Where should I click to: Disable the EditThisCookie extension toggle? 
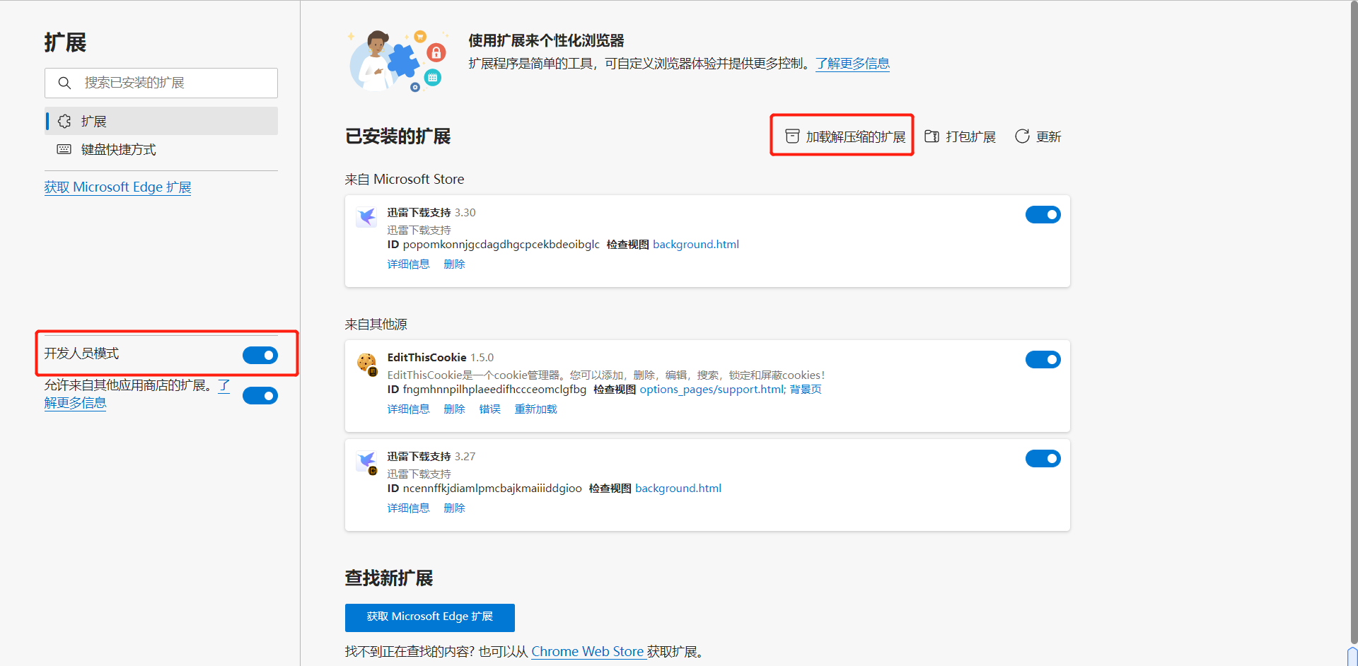click(1043, 359)
